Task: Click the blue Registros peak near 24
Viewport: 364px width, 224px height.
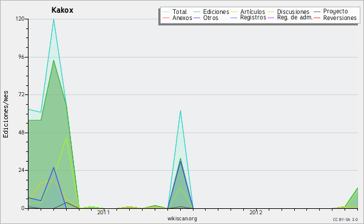Action: click(x=53, y=168)
